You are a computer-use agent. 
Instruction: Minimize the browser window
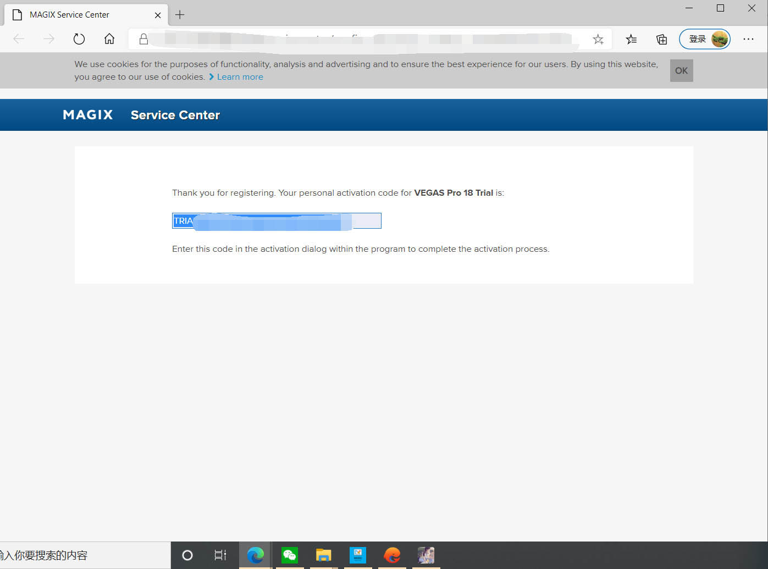click(x=689, y=8)
